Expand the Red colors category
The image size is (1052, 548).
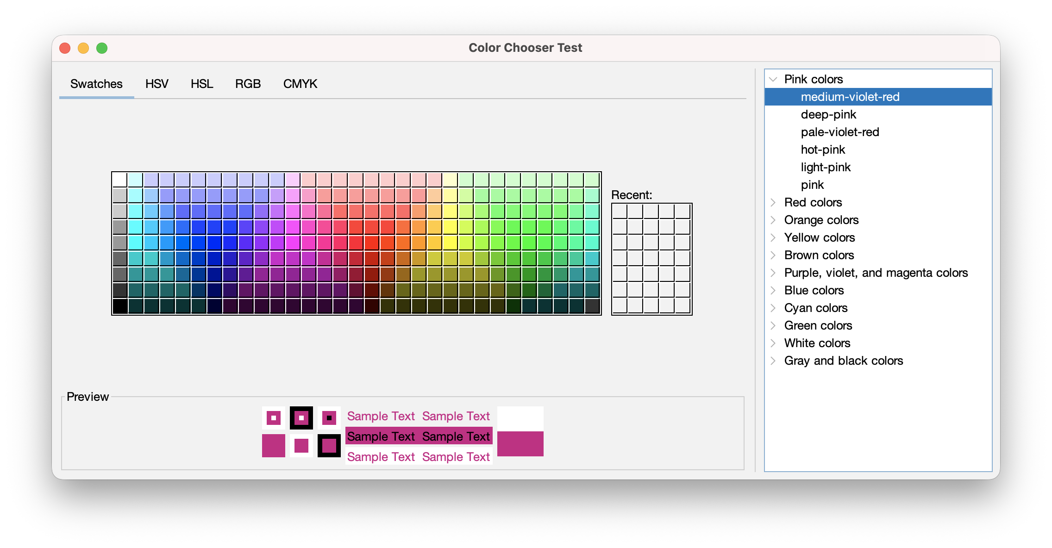[x=773, y=202]
